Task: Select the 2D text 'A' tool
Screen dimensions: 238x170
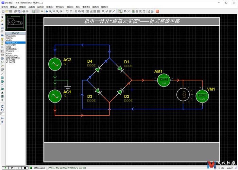Action: click(2, 93)
